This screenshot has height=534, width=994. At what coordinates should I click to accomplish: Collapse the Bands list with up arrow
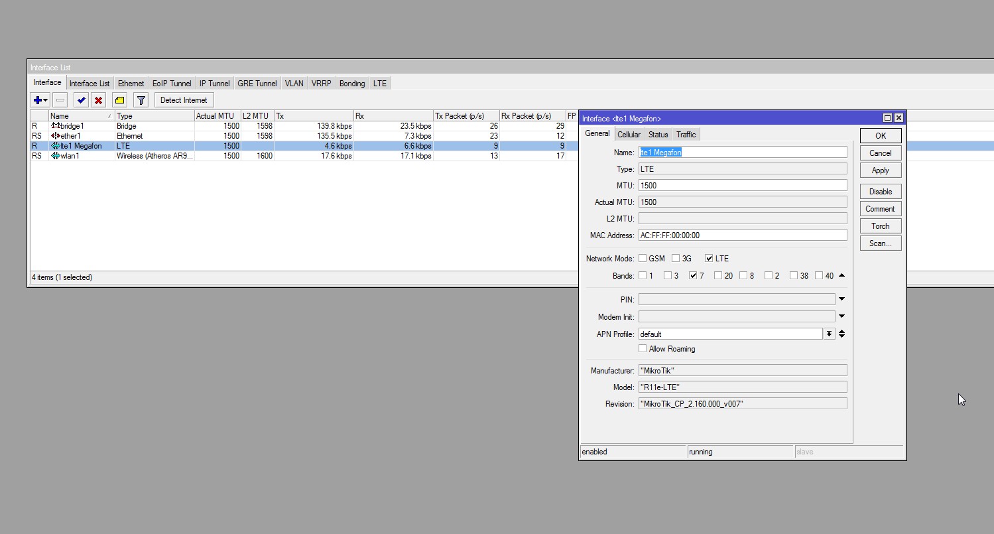(841, 275)
